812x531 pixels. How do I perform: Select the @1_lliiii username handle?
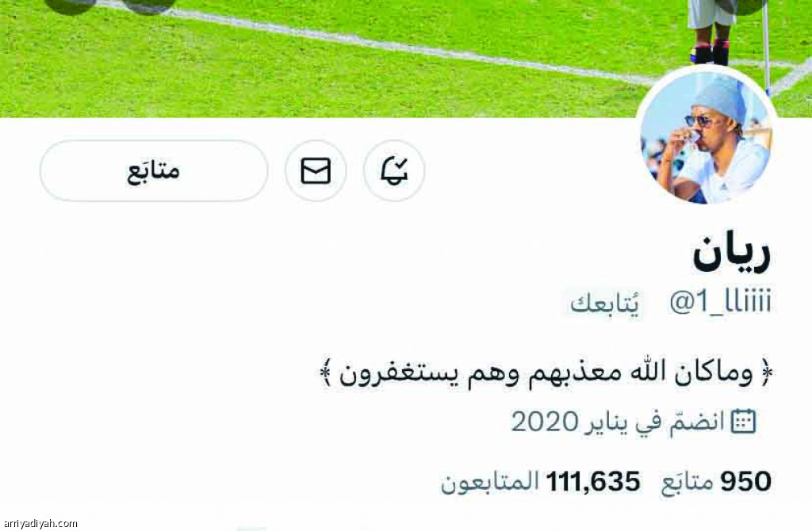720,302
